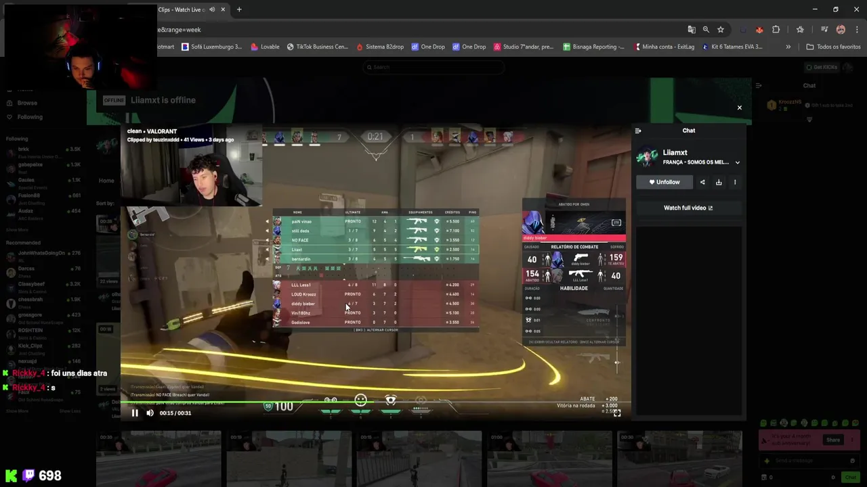The height and width of the screenshot is (487, 867).
Task: Open the Studio 7°andar bookmark
Action: pyautogui.click(x=524, y=47)
